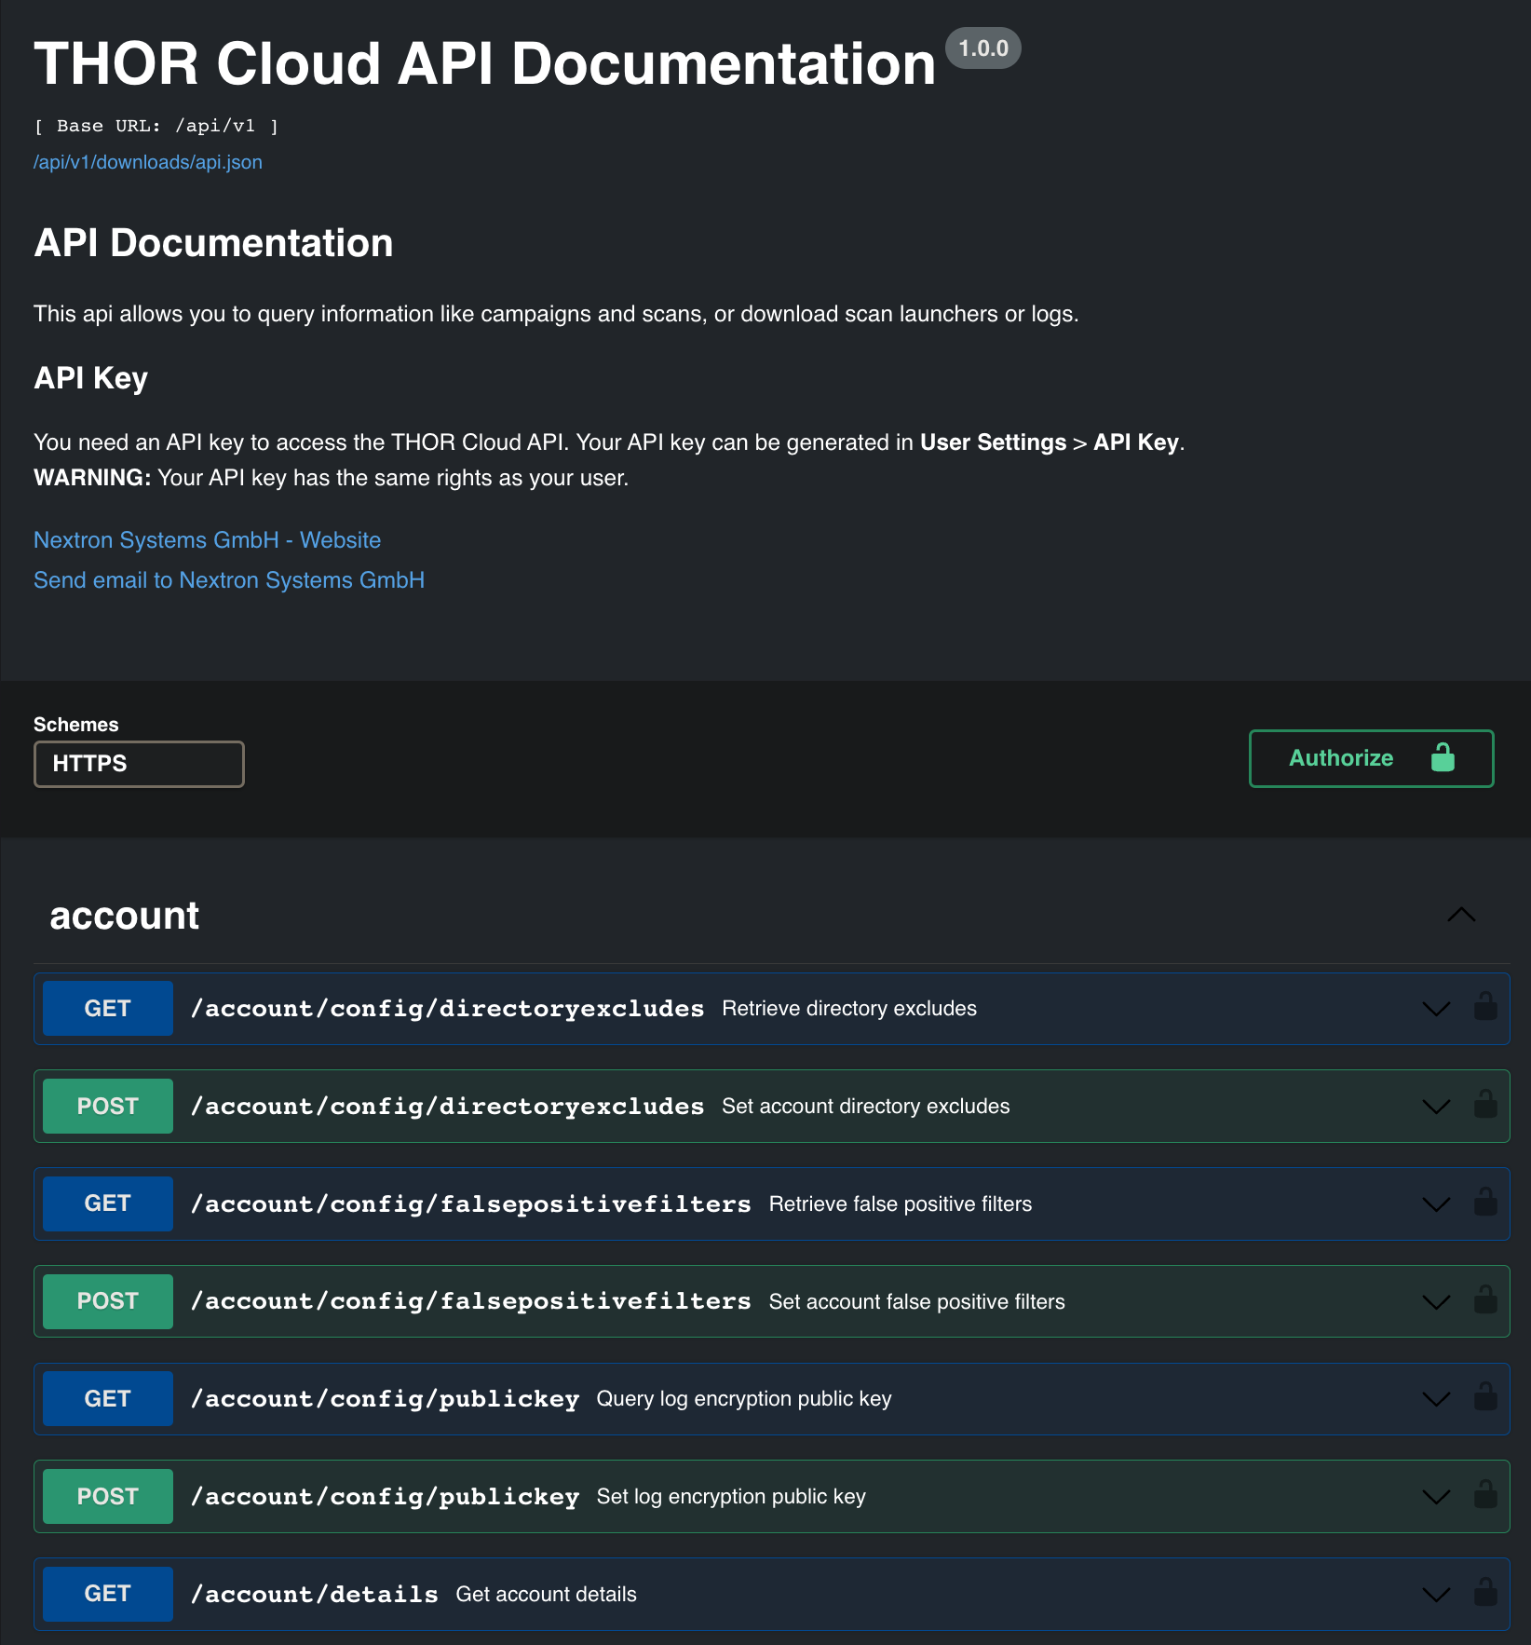Image resolution: width=1531 pixels, height=1645 pixels.
Task: Click the Base URL: /api/v1 text
Action: pos(156,126)
